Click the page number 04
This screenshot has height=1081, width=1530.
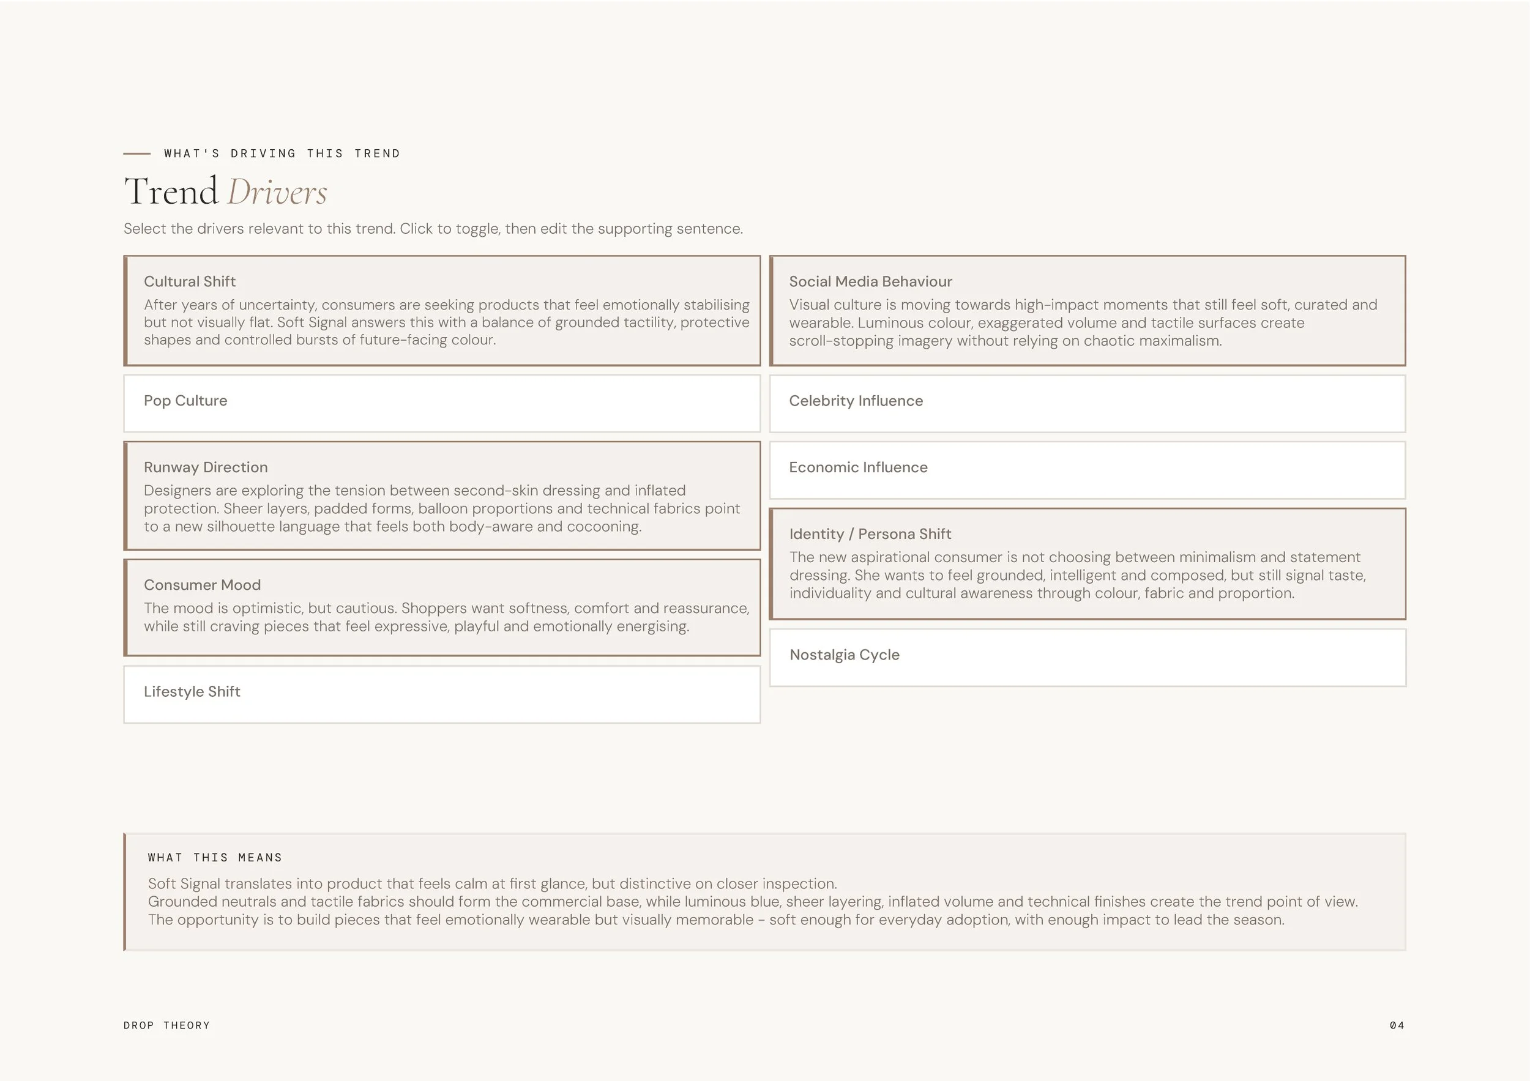coord(1397,1025)
